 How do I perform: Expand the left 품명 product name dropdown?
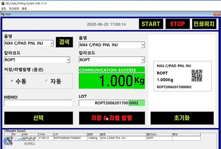(x=52, y=43)
